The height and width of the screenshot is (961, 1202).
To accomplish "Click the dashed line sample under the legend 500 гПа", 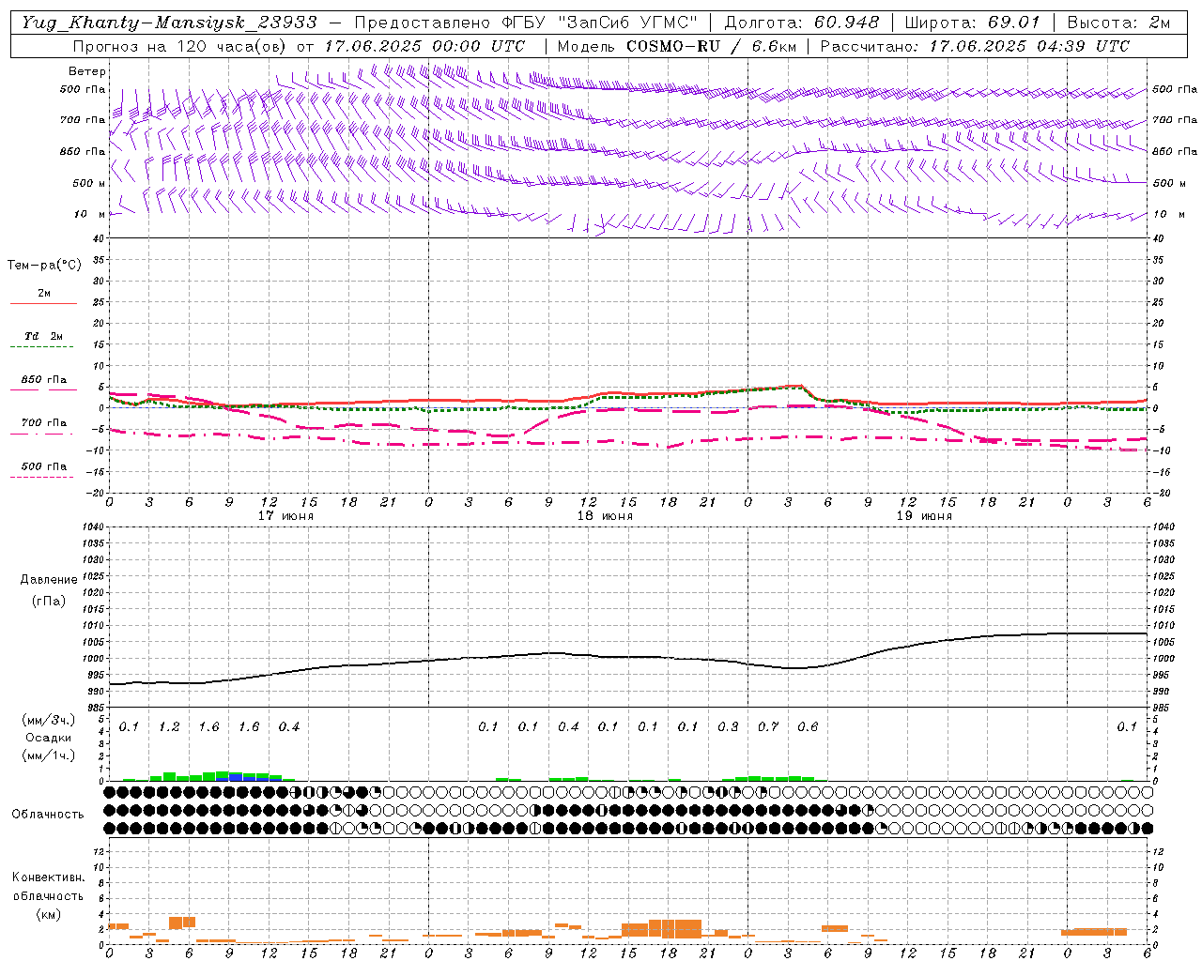I will (x=43, y=478).
